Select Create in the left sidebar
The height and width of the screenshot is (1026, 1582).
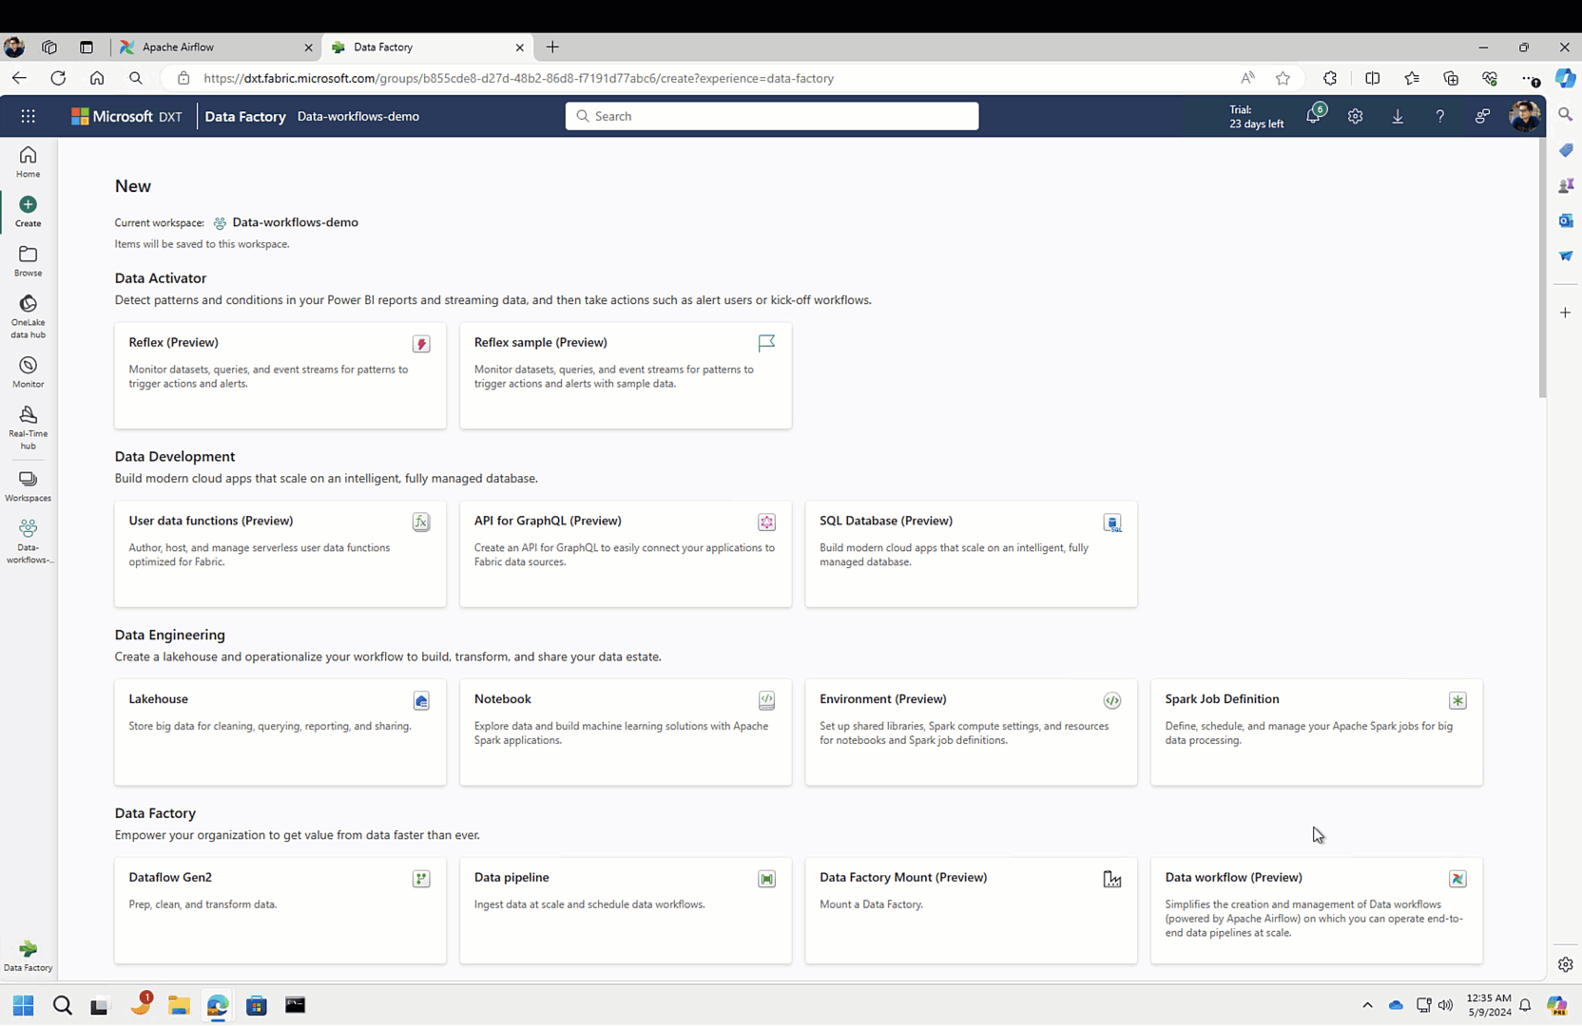(28, 211)
